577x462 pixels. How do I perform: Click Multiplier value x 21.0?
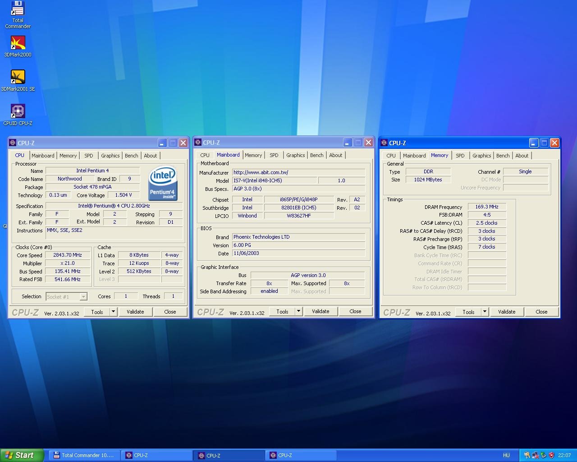coord(68,263)
